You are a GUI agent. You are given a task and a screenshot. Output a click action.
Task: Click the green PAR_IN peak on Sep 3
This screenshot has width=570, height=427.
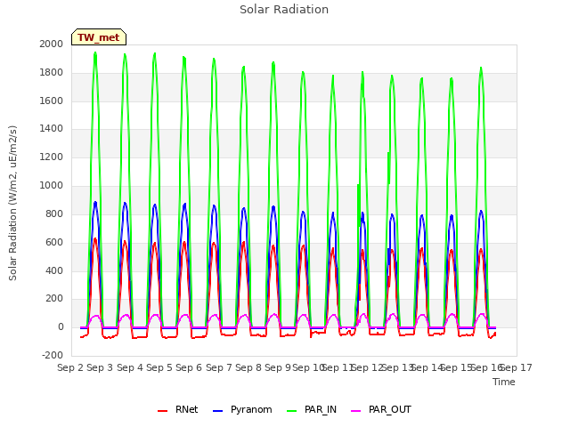95,53
